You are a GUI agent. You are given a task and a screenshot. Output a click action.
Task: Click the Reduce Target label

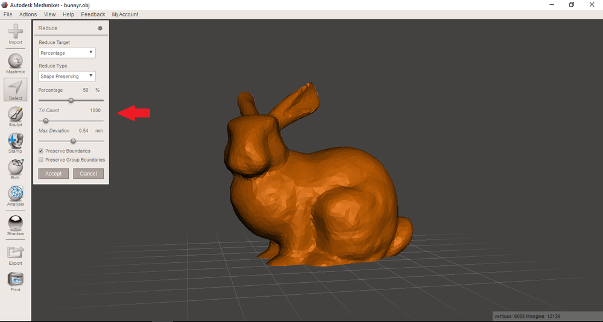coord(54,42)
